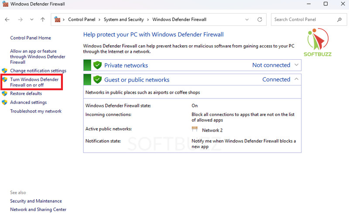Collapse Guest or public networks chevron
The height and width of the screenshot is (218, 349).
click(296, 79)
